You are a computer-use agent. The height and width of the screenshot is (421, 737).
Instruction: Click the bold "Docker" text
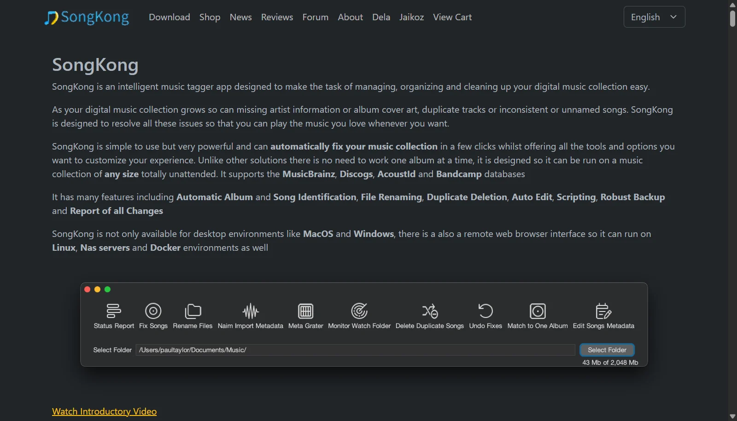pyautogui.click(x=165, y=248)
